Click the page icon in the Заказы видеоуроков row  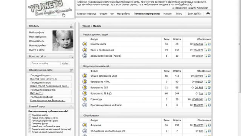pos(206,56)
